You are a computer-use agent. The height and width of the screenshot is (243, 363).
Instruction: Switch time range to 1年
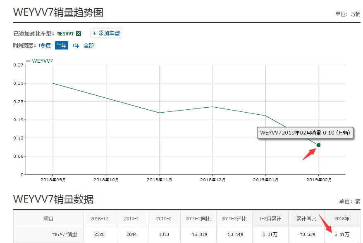(76, 45)
